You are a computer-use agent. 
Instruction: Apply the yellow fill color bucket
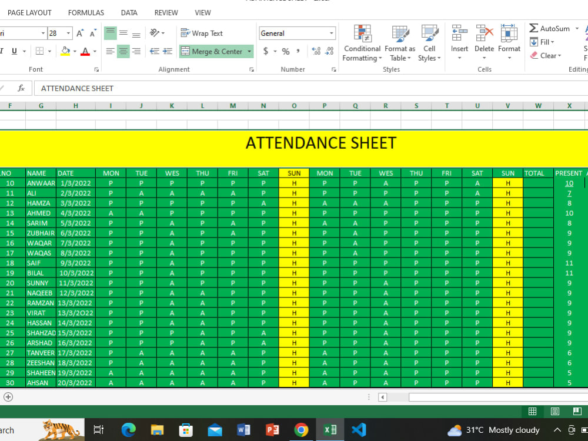pos(66,51)
